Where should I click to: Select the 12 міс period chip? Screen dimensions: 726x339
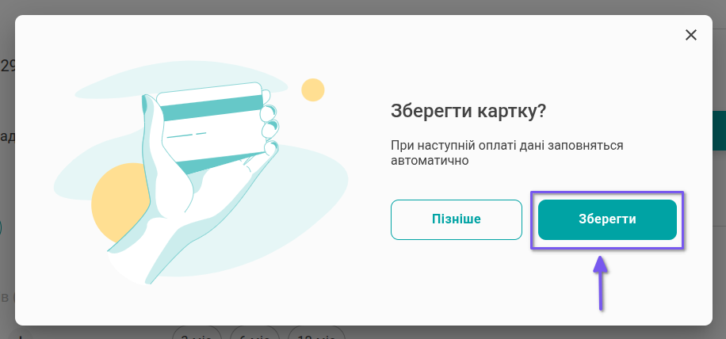[x=316, y=333]
